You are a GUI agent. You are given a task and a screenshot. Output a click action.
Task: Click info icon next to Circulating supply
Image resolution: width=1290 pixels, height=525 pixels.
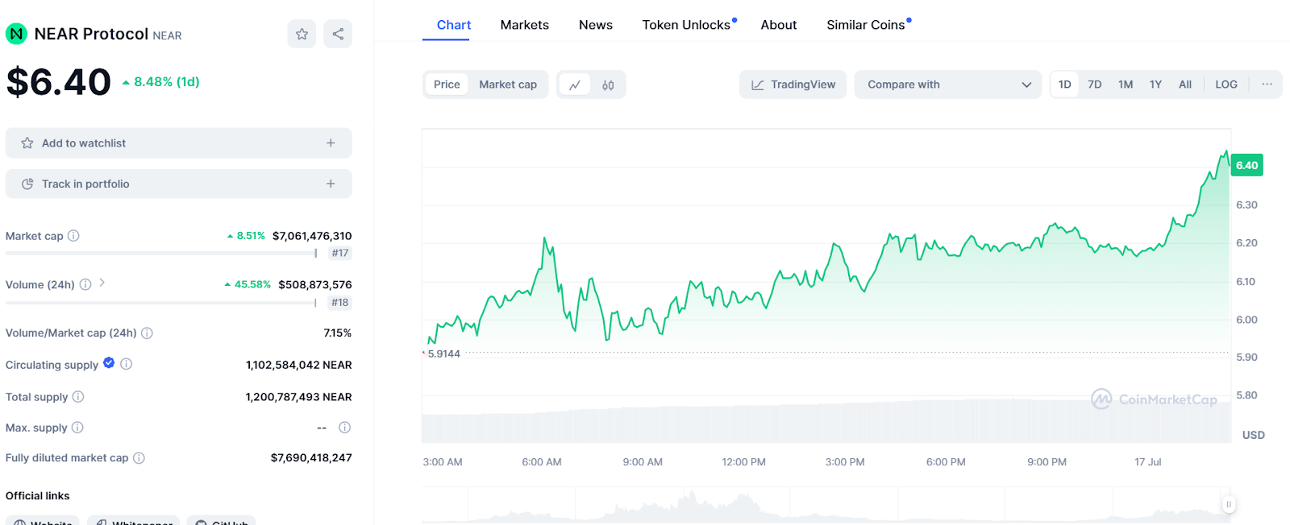coord(127,364)
